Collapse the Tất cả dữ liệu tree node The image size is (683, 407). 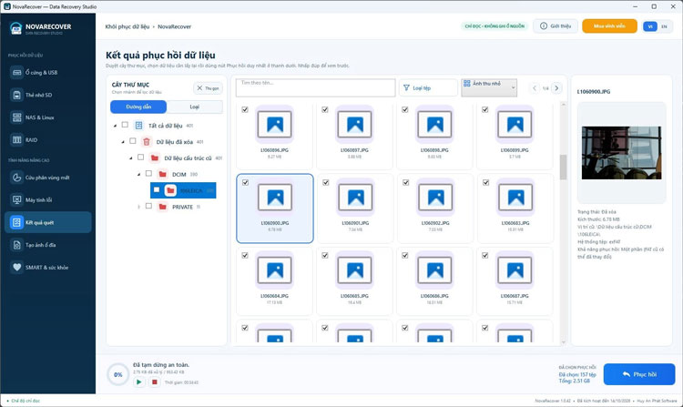[115, 126]
